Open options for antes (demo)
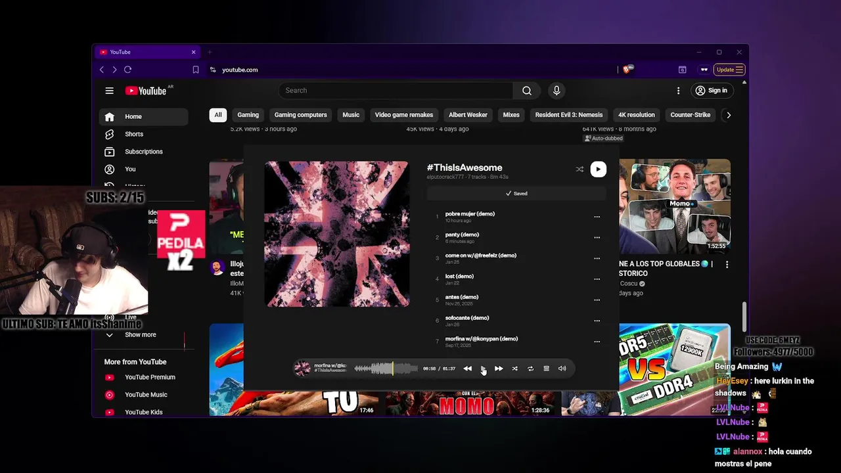841x473 pixels. 597,300
